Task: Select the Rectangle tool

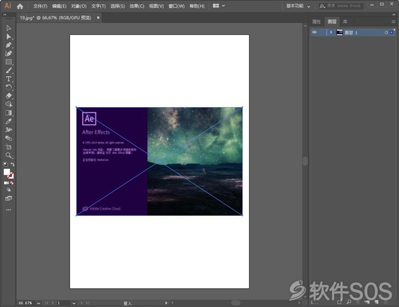Action: tap(9, 62)
